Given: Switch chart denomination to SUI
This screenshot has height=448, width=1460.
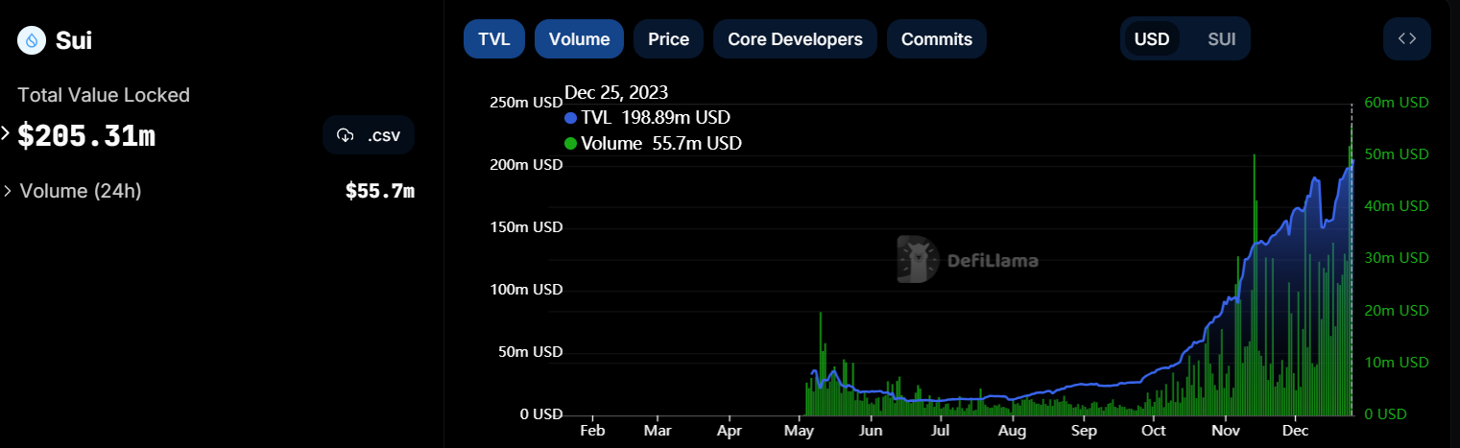Looking at the screenshot, I should click(1221, 39).
